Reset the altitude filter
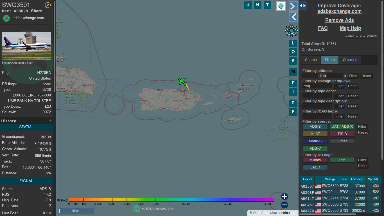The height and width of the screenshot is (216, 384). [366, 76]
